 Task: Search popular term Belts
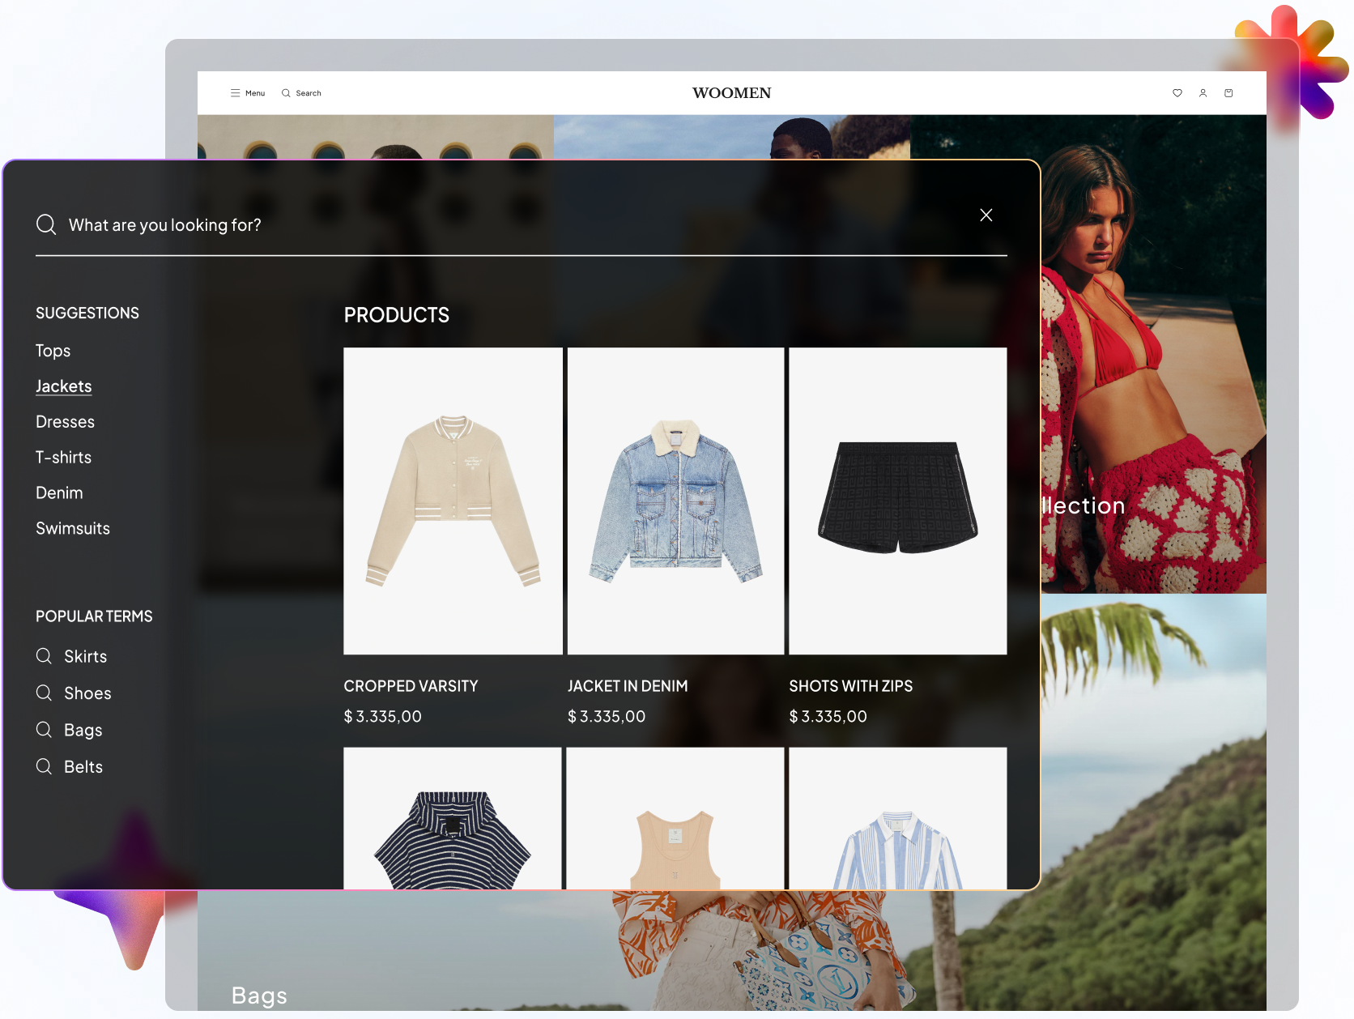point(83,767)
